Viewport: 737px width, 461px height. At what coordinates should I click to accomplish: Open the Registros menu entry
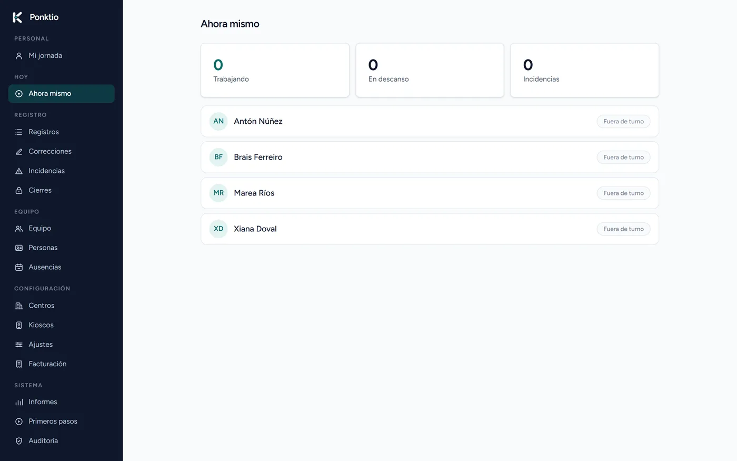61,132
